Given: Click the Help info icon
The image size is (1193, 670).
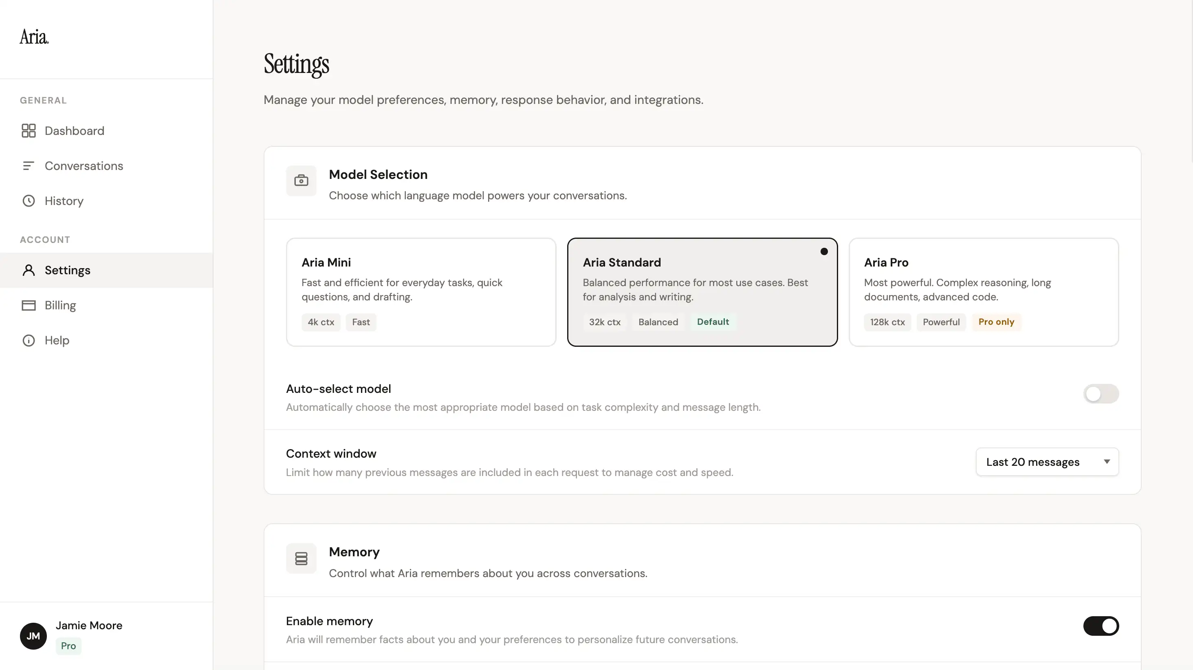Looking at the screenshot, I should pos(29,340).
